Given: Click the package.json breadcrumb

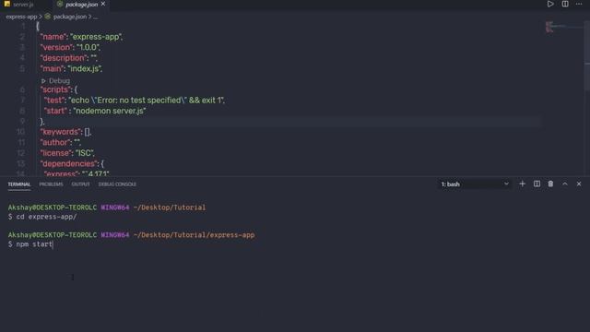Looking at the screenshot, I should (70, 17).
